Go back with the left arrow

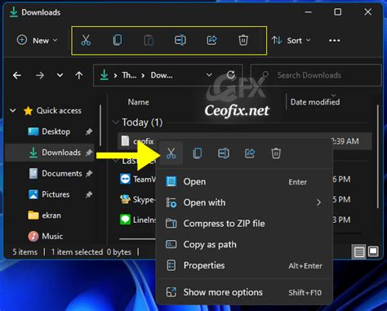point(17,75)
